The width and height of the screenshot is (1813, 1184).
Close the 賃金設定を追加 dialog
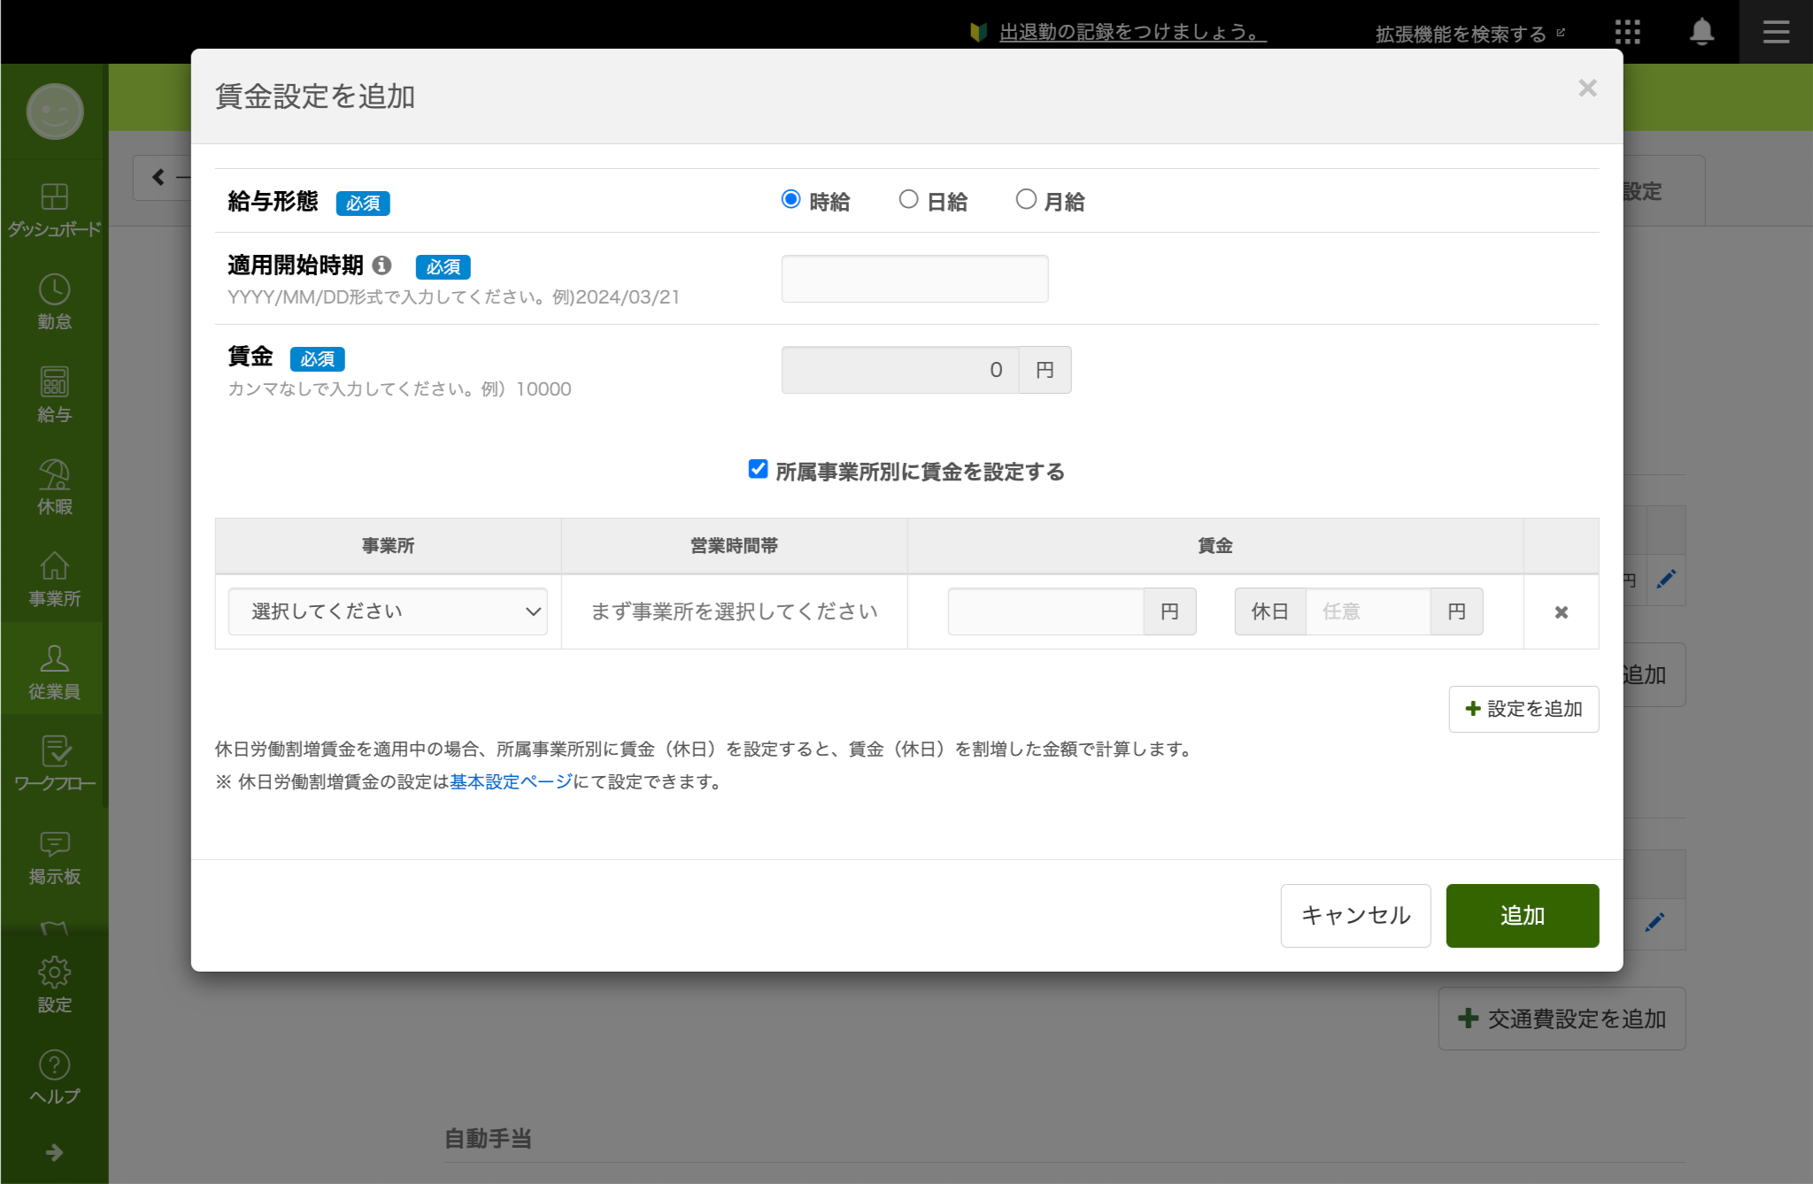1587,88
